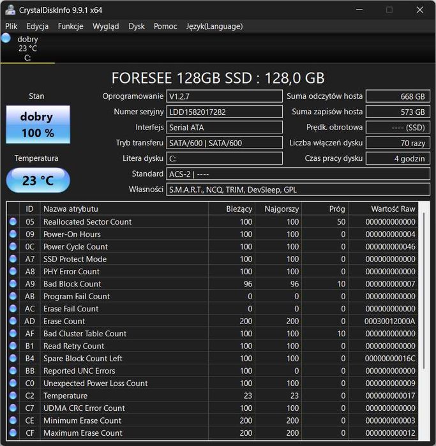Click the Litera dysku field C:
Viewport: 436px width, 446px height.
(x=224, y=158)
